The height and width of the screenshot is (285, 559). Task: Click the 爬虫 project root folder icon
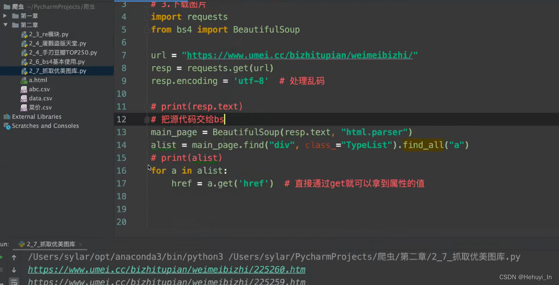[x=7, y=7]
